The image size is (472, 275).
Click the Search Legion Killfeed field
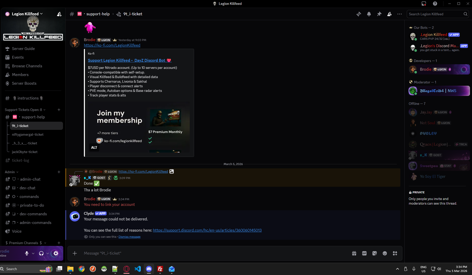tap(438, 14)
